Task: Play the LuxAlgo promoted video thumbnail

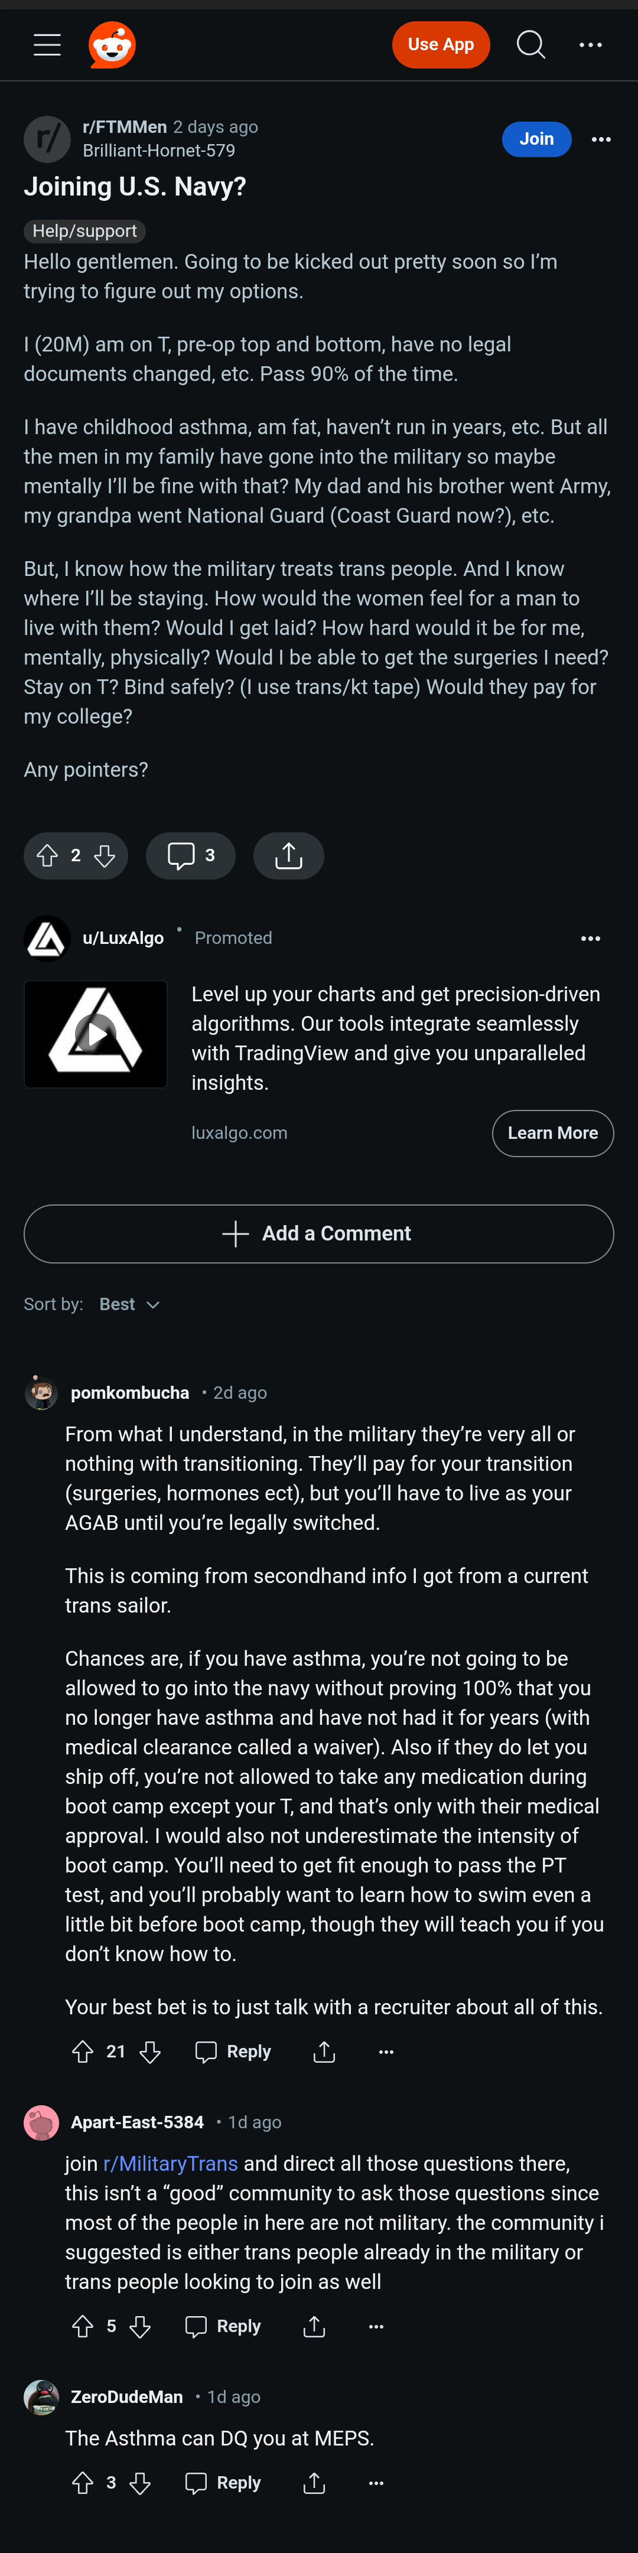Action: [96, 1034]
